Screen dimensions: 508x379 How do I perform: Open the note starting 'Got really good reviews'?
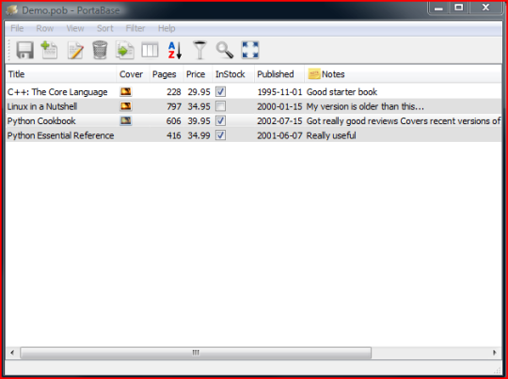click(404, 121)
